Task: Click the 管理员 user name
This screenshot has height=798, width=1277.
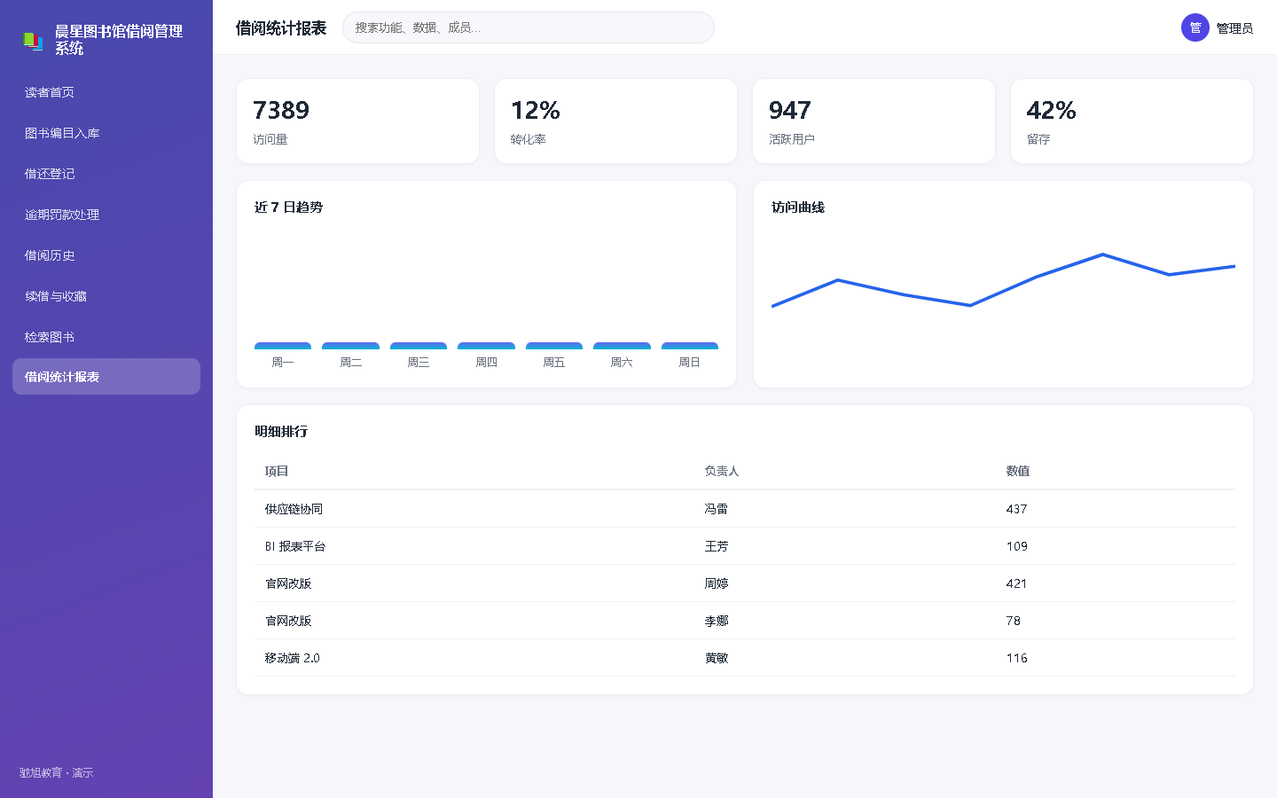Action: point(1234,28)
